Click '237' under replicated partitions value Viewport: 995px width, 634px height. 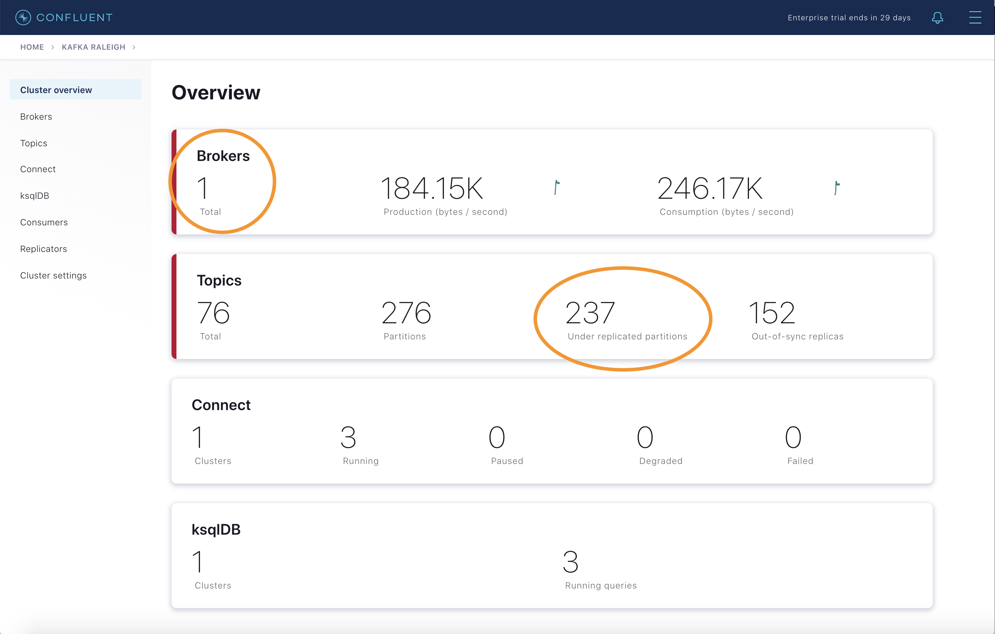point(590,313)
